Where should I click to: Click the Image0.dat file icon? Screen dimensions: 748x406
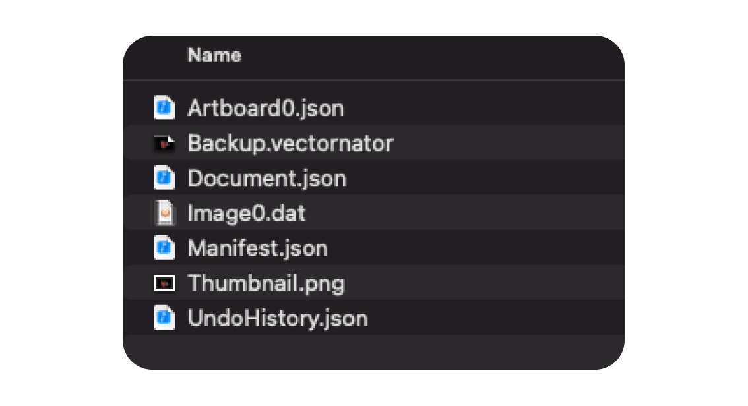[164, 214]
